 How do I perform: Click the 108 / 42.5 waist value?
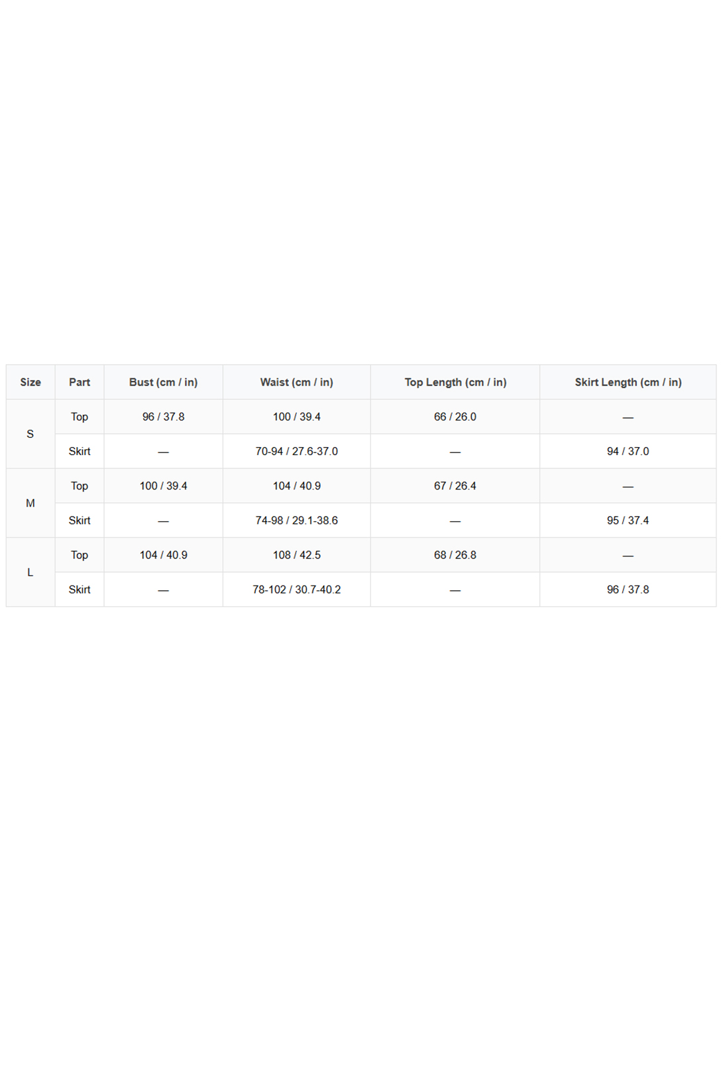tap(296, 555)
